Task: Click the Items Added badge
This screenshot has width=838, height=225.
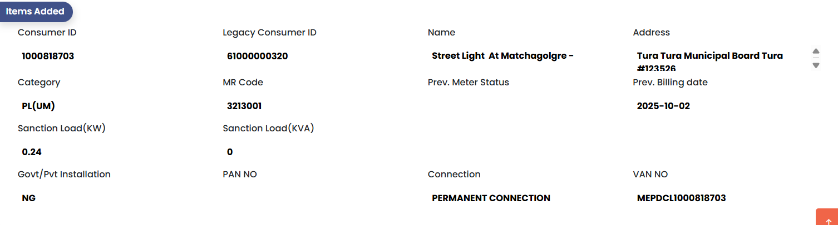Action: (x=36, y=12)
